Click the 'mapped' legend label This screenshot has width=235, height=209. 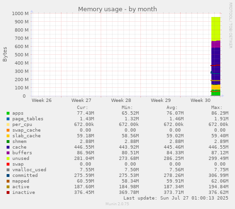pos(21,181)
